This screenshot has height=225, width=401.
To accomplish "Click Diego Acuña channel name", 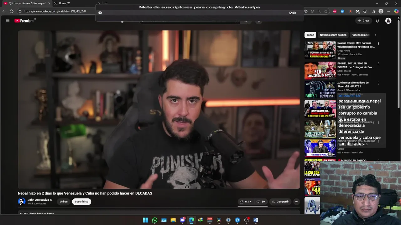I will click(x=344, y=51).
